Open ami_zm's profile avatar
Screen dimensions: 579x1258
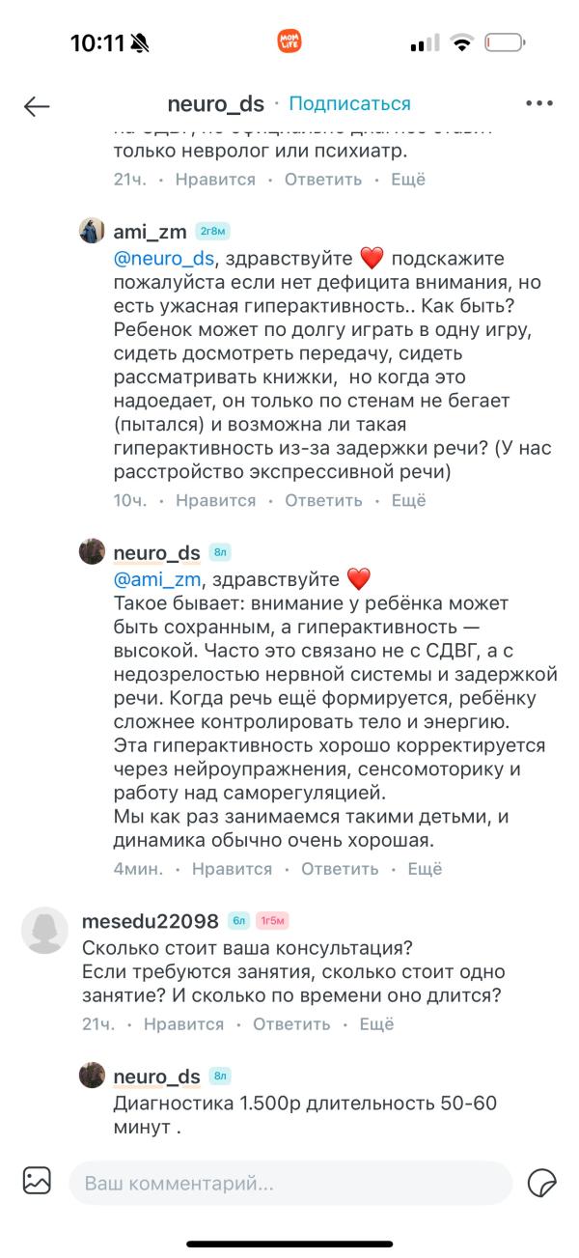(x=92, y=231)
